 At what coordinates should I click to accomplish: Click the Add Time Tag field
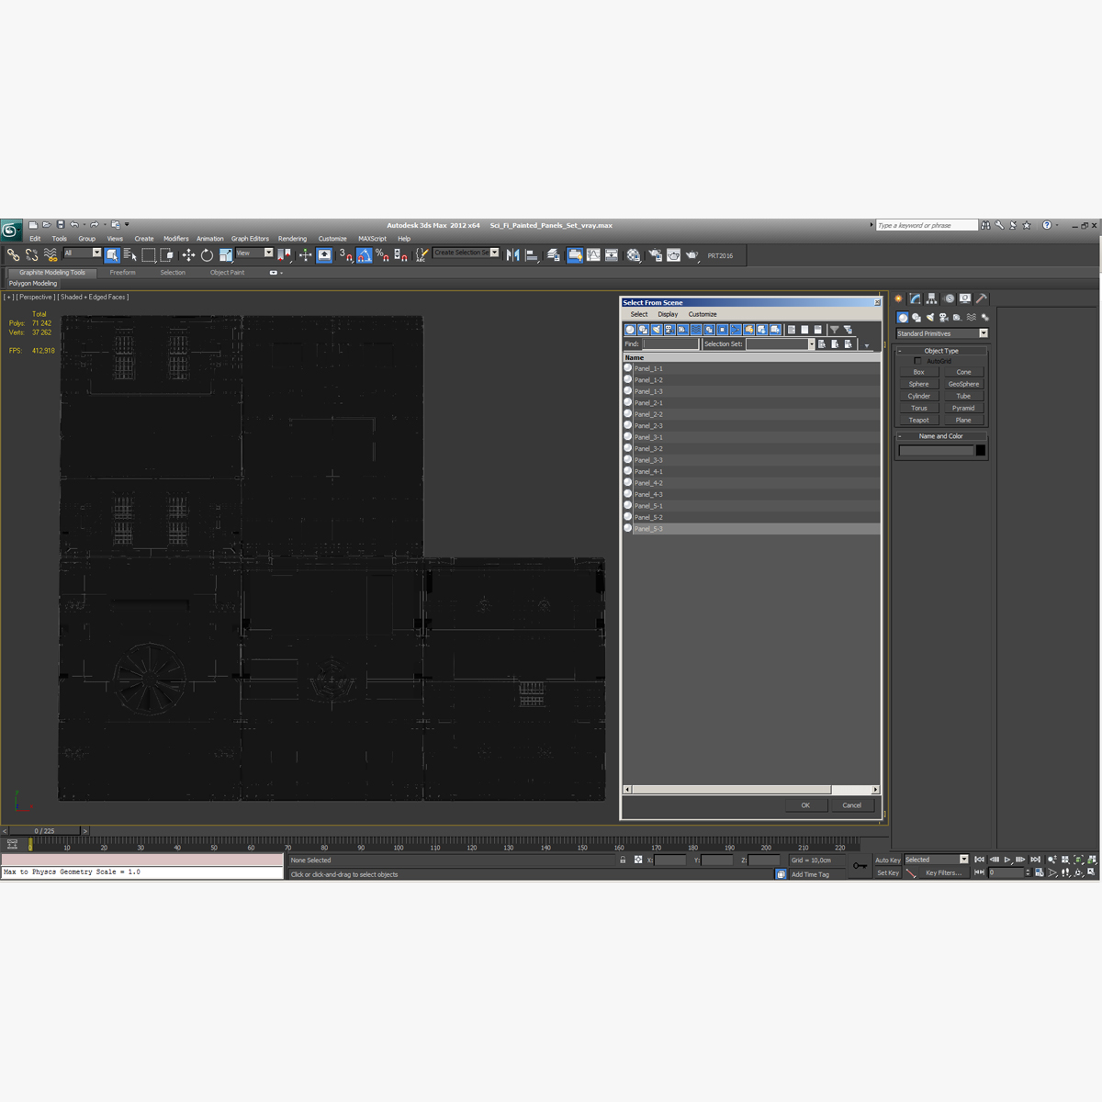pos(815,874)
